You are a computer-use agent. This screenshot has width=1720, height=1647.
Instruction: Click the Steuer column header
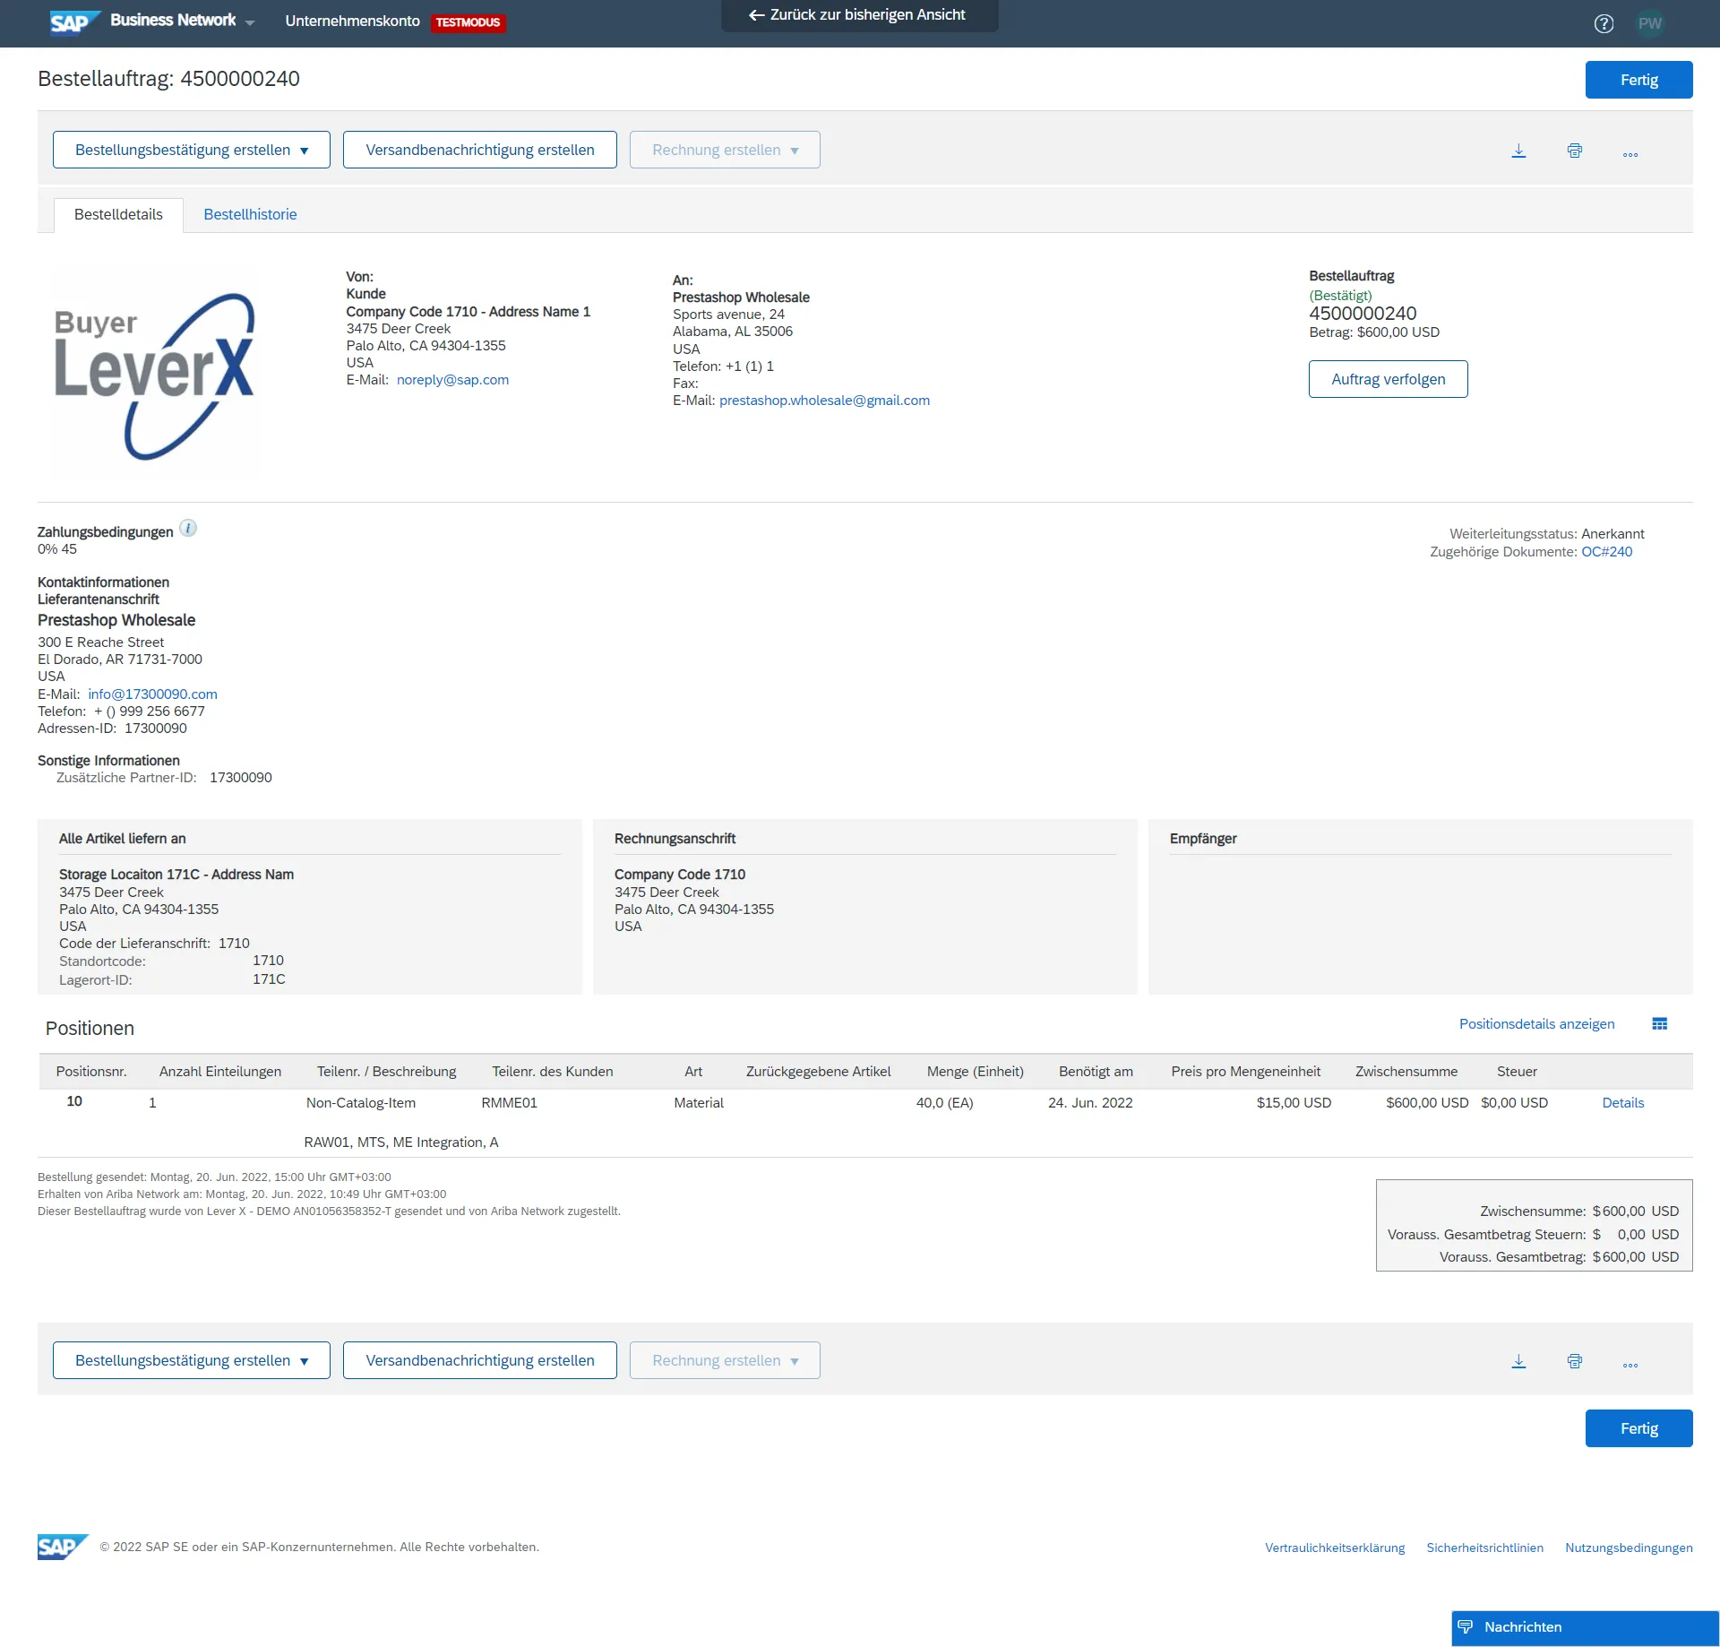click(1517, 1072)
